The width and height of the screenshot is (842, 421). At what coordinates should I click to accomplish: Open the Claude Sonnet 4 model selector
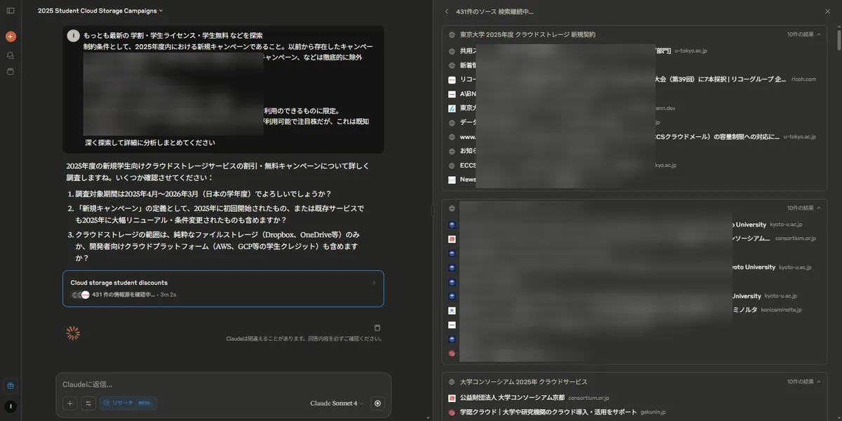pos(336,403)
